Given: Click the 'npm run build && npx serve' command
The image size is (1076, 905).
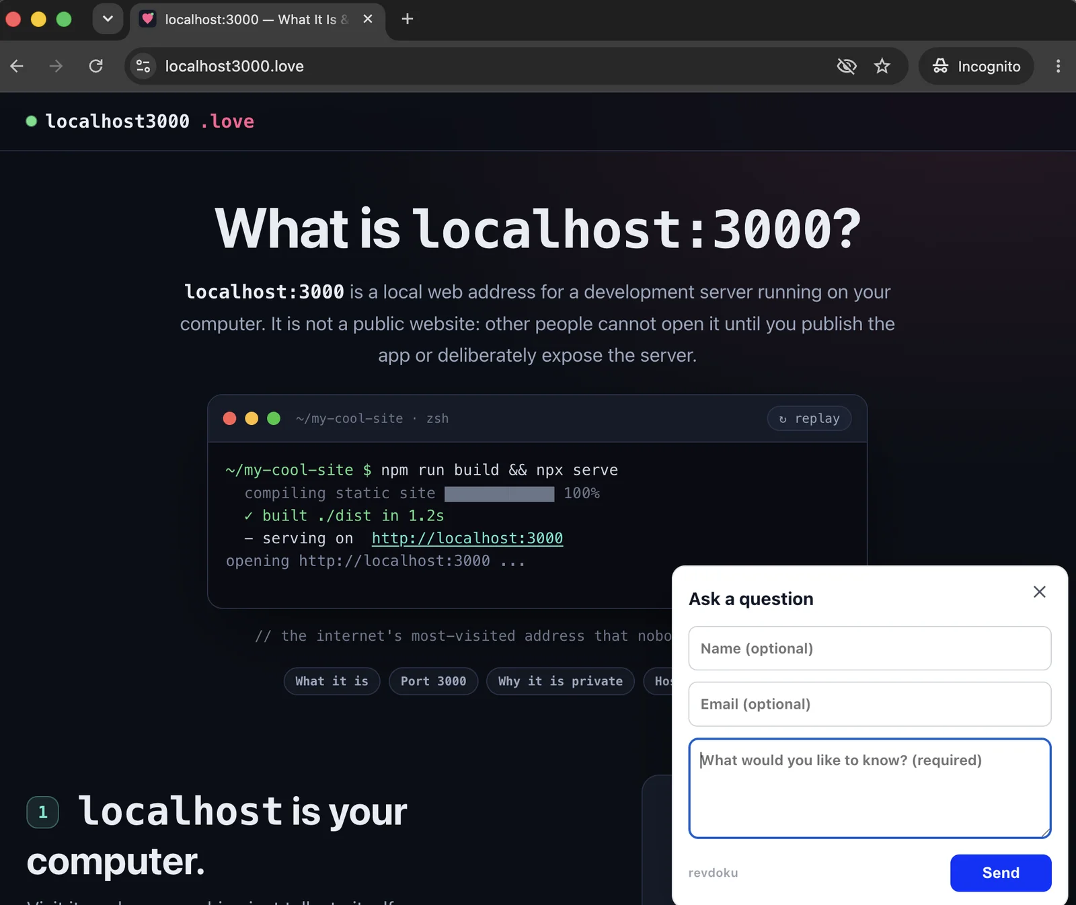Looking at the screenshot, I should point(499,470).
